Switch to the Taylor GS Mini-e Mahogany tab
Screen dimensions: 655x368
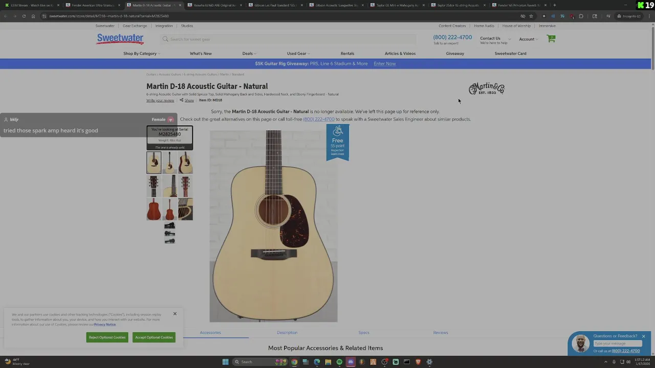point(397,5)
